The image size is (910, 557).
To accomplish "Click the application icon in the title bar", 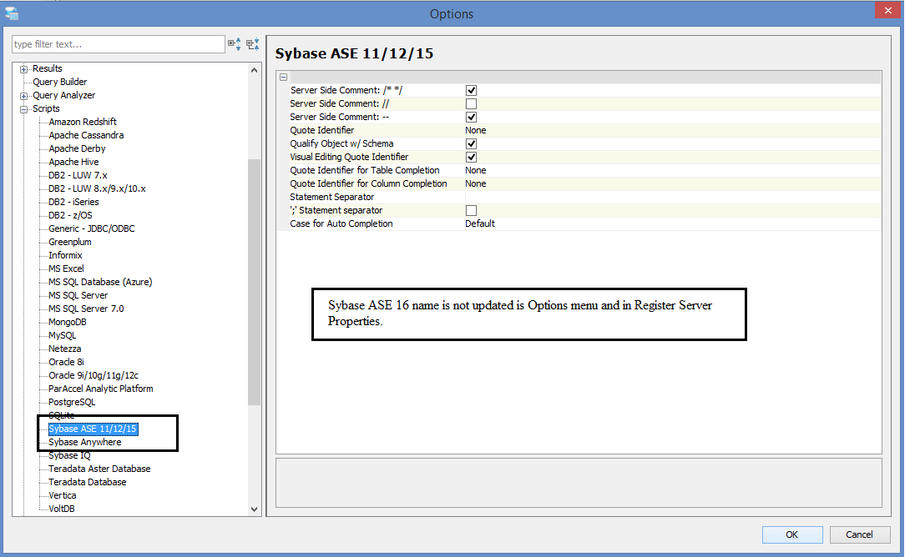I will tap(11, 13).
